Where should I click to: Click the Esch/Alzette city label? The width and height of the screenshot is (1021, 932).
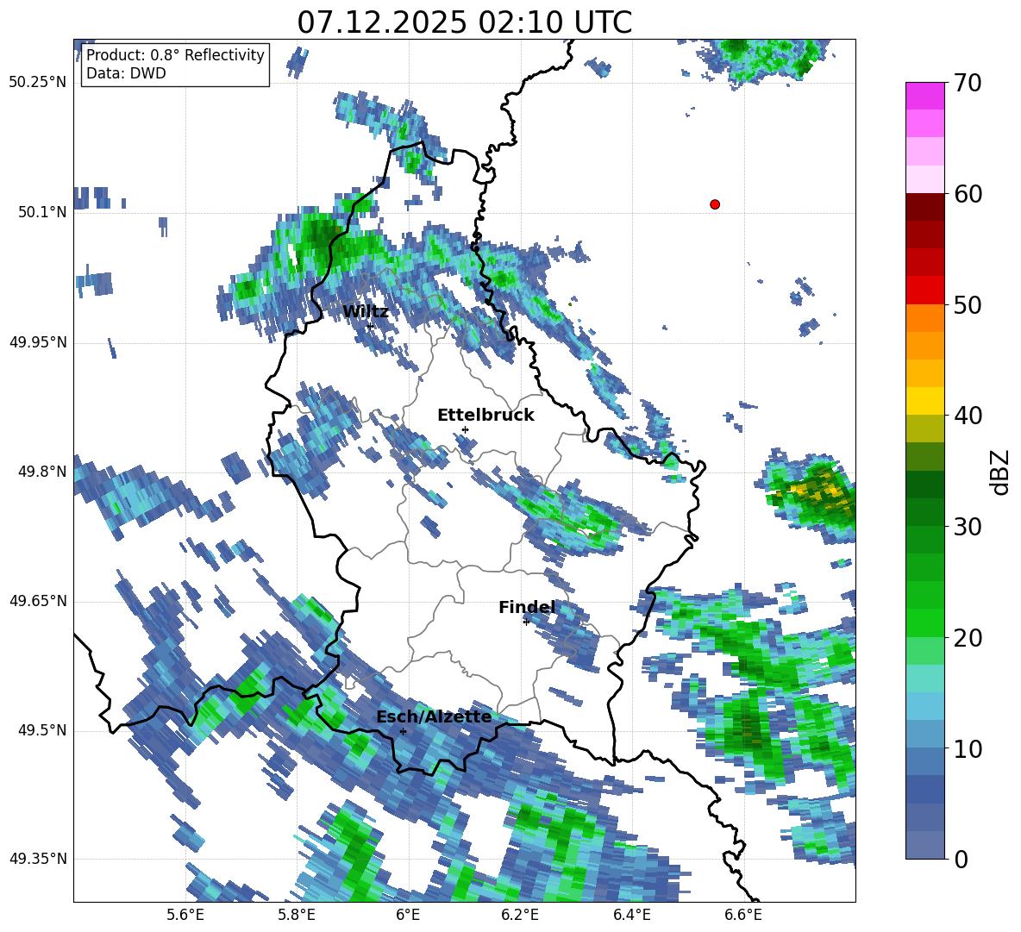(x=434, y=717)
